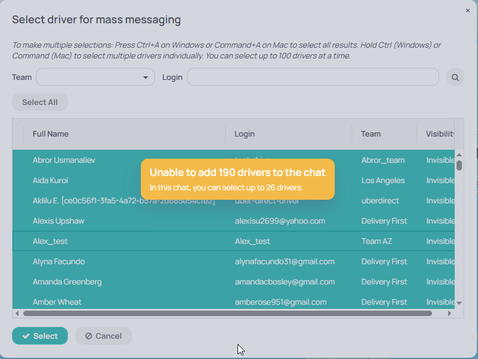Click scroll down arrow of table

[x=459, y=303]
